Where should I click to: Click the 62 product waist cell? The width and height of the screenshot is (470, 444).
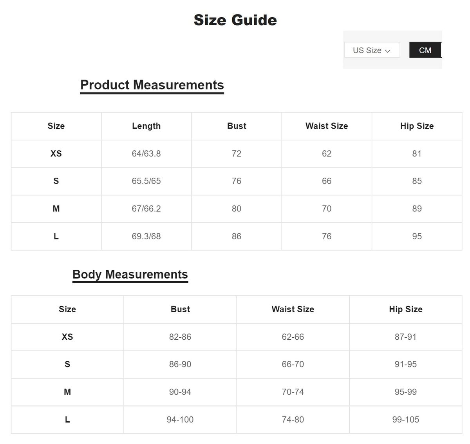pyautogui.click(x=327, y=154)
